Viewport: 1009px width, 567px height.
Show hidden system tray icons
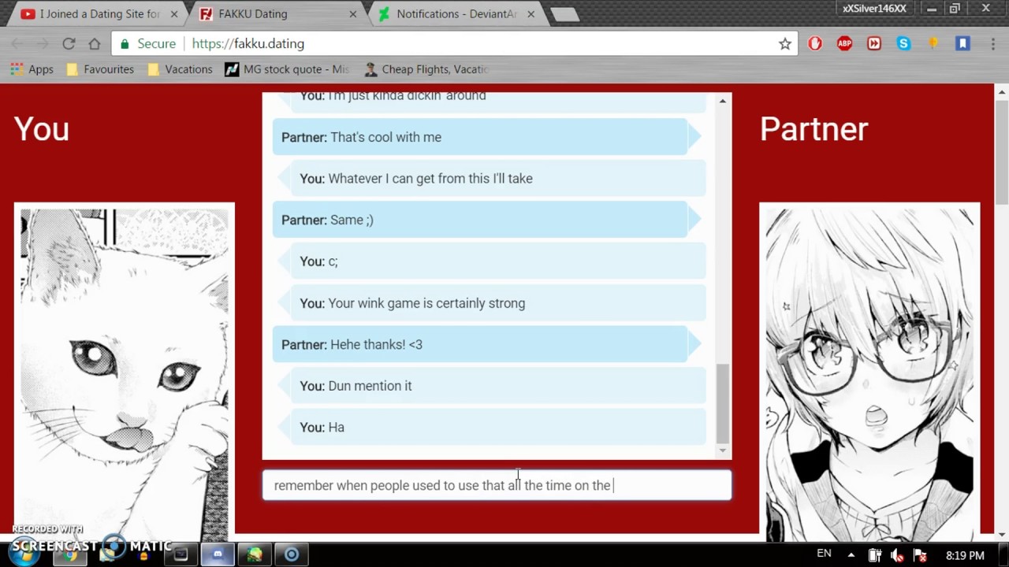(851, 554)
